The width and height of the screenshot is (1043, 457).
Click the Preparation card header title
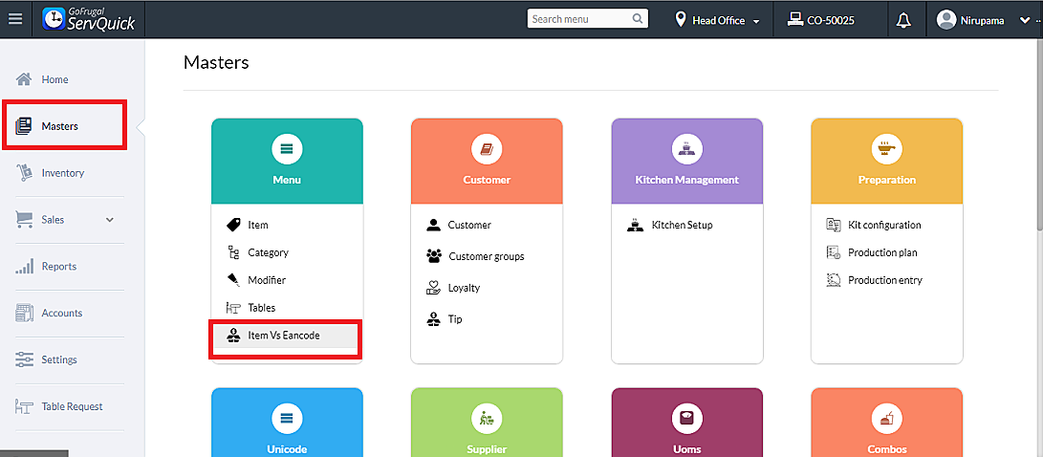pos(886,180)
